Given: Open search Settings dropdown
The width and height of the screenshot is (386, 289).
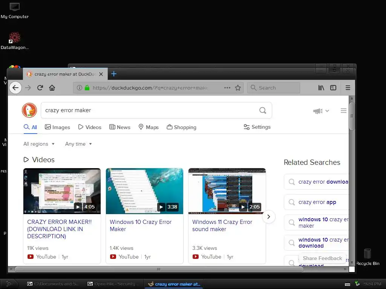Looking at the screenshot, I should (x=257, y=127).
